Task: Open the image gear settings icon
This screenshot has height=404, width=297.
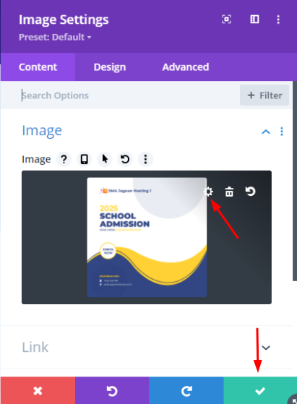Action: [x=208, y=192]
